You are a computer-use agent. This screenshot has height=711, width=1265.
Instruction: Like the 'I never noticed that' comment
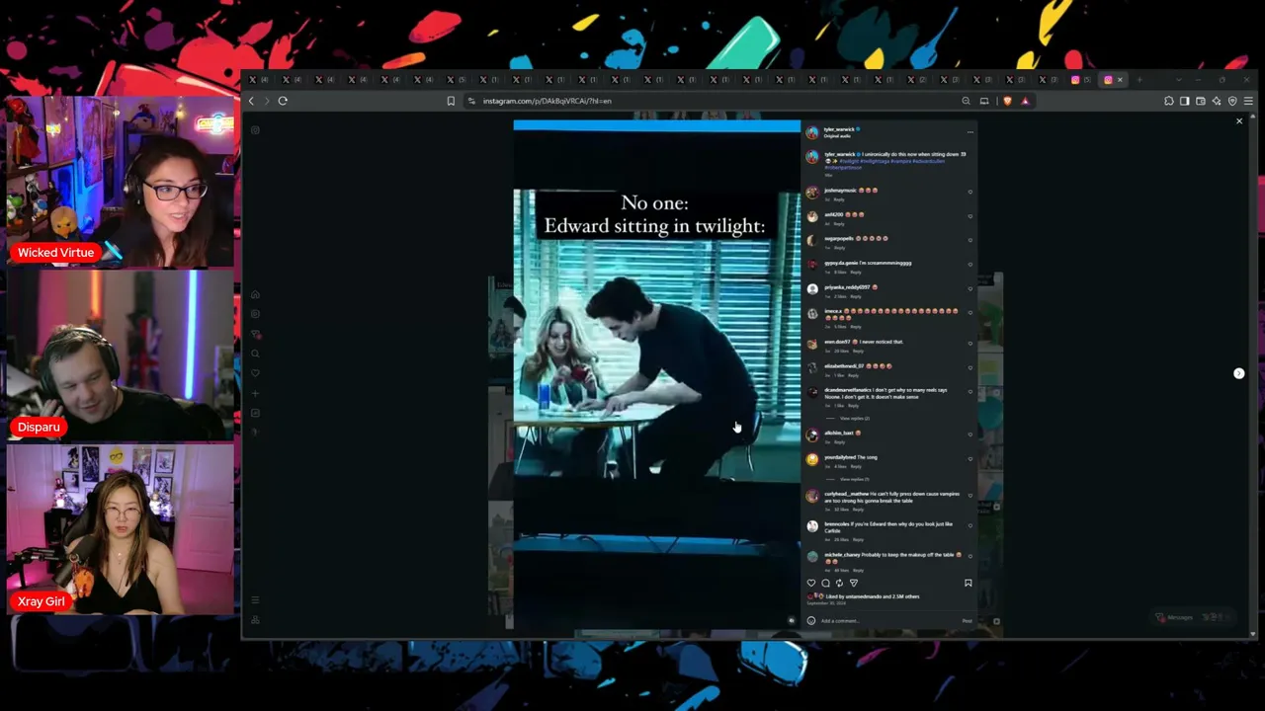[x=970, y=344]
